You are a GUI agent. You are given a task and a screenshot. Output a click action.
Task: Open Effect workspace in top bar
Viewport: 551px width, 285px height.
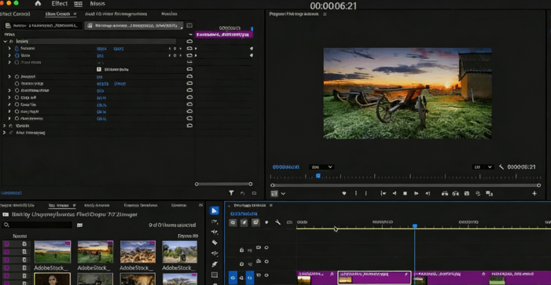coord(60,3)
